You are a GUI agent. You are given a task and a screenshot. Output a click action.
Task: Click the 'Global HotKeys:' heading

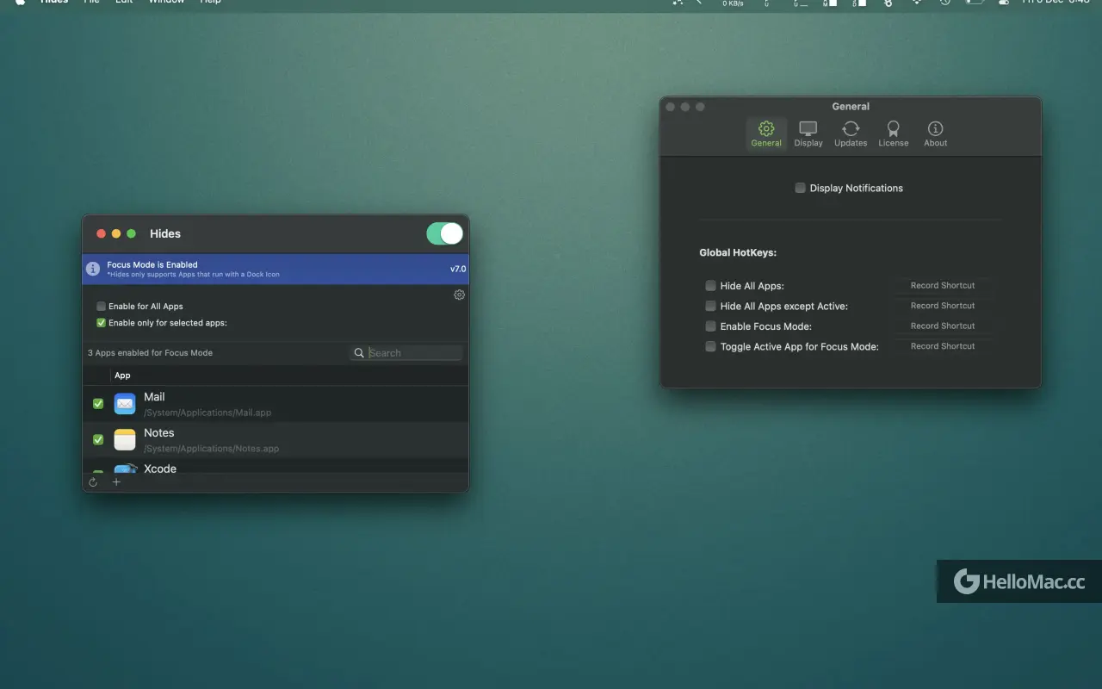[x=738, y=253]
